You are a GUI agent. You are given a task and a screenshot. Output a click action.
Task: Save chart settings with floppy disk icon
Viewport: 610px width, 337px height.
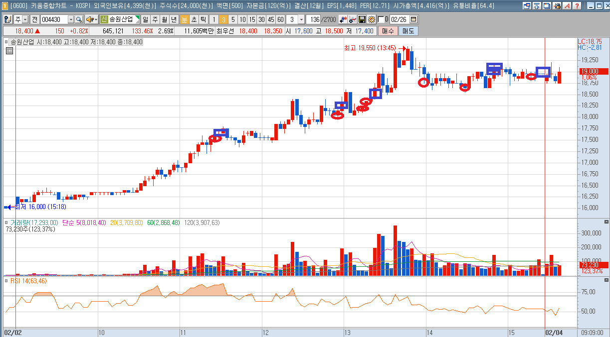point(362,19)
